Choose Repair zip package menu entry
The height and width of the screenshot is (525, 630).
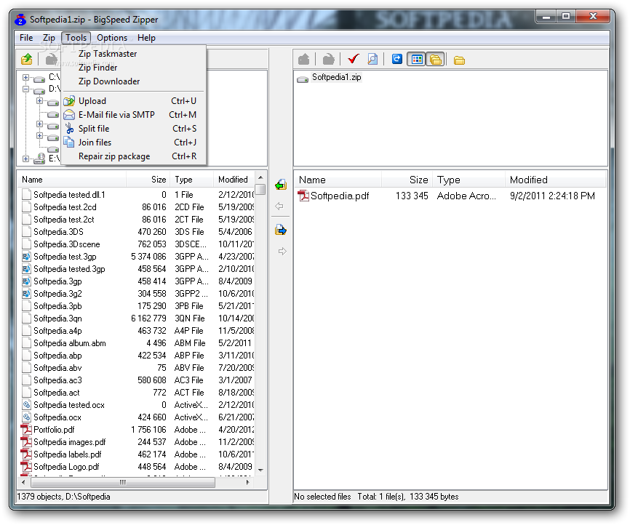tap(134, 156)
